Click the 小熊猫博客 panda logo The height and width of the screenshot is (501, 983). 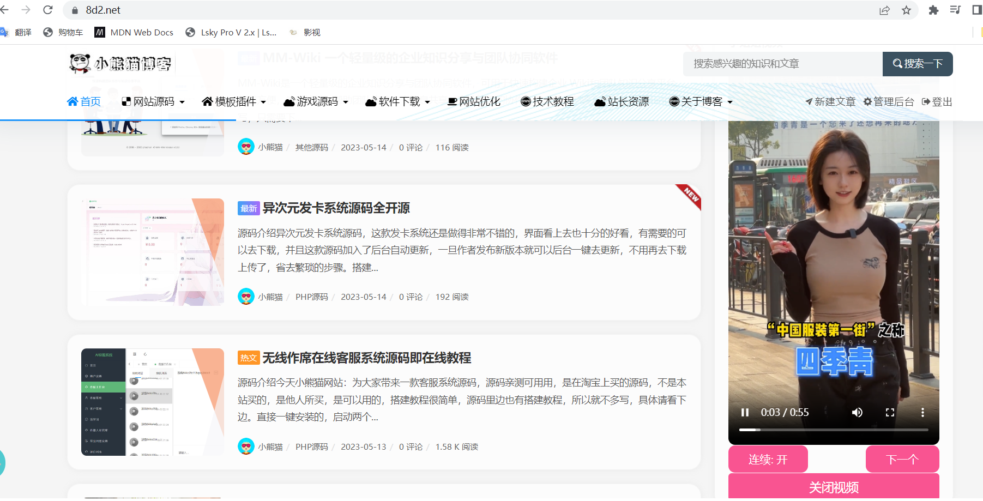click(120, 64)
